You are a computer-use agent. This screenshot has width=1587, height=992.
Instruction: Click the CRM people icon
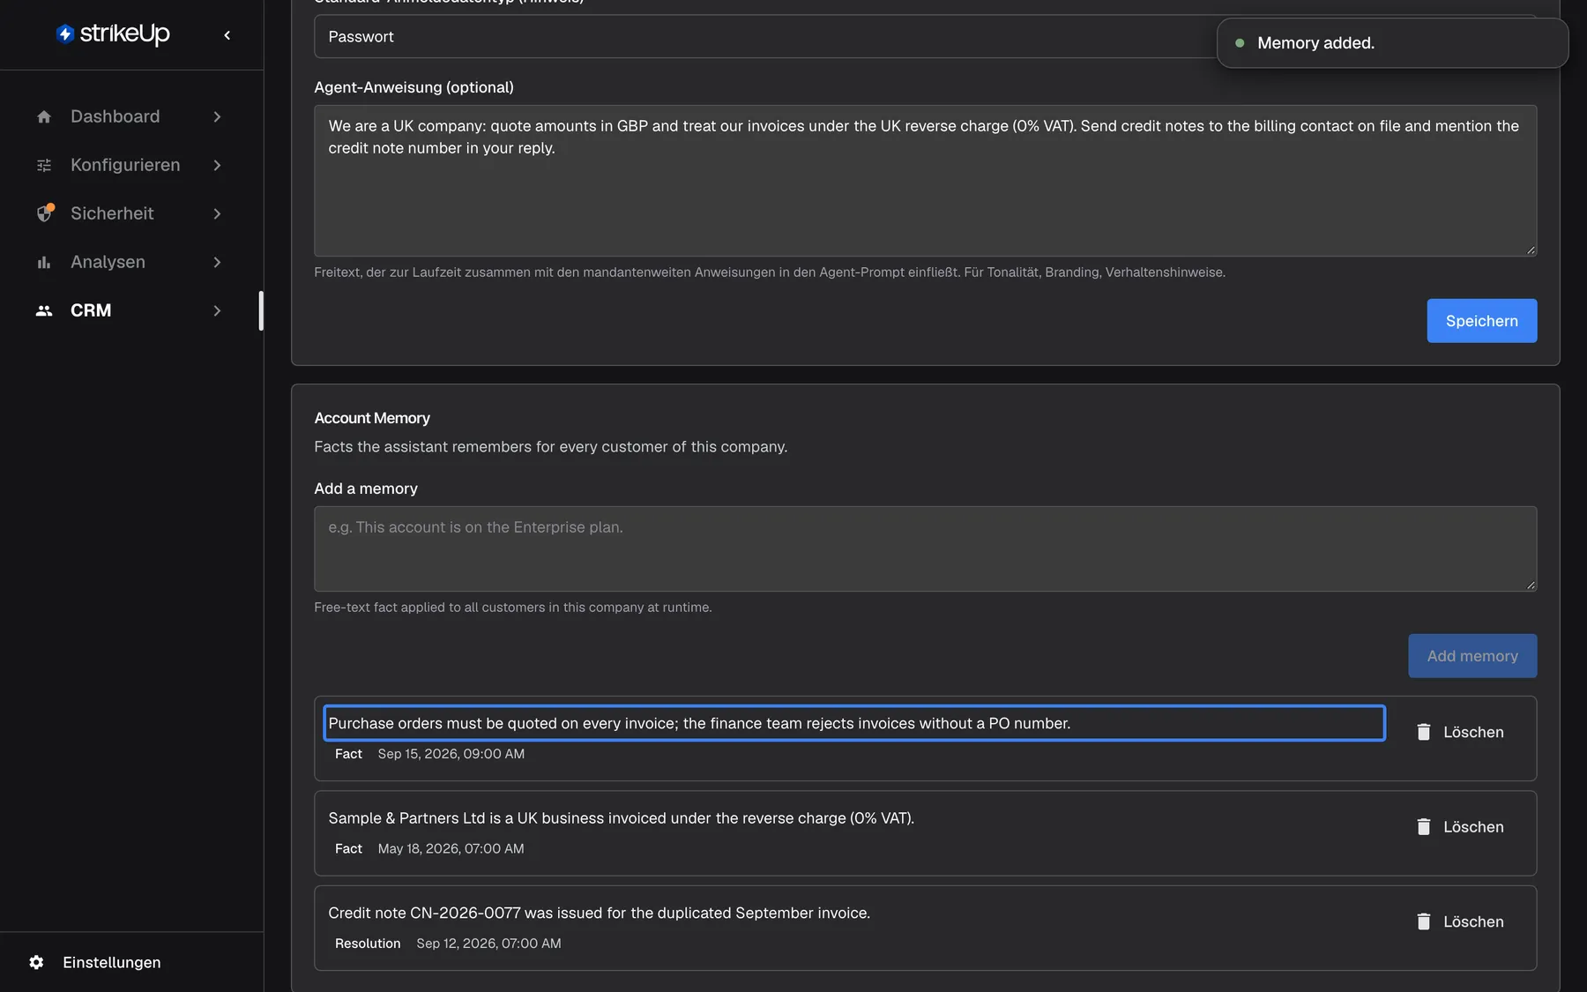point(44,310)
